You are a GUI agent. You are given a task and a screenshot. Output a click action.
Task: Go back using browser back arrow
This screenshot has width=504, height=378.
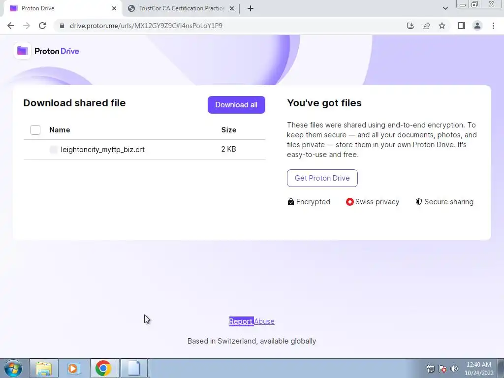point(11,26)
